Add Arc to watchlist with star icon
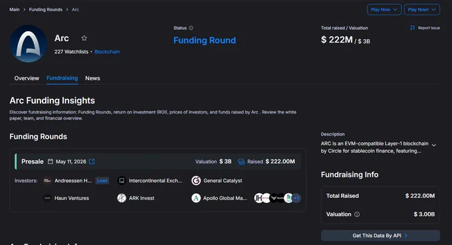Screen dimensions: 452x245 pyautogui.click(x=84, y=38)
